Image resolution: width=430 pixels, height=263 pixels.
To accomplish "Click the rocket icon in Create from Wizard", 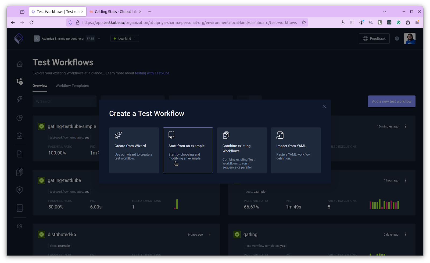I will tap(118, 135).
